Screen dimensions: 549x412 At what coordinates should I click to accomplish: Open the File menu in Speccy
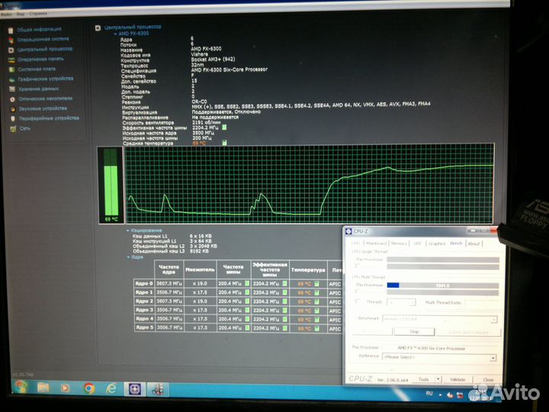click(5, 14)
